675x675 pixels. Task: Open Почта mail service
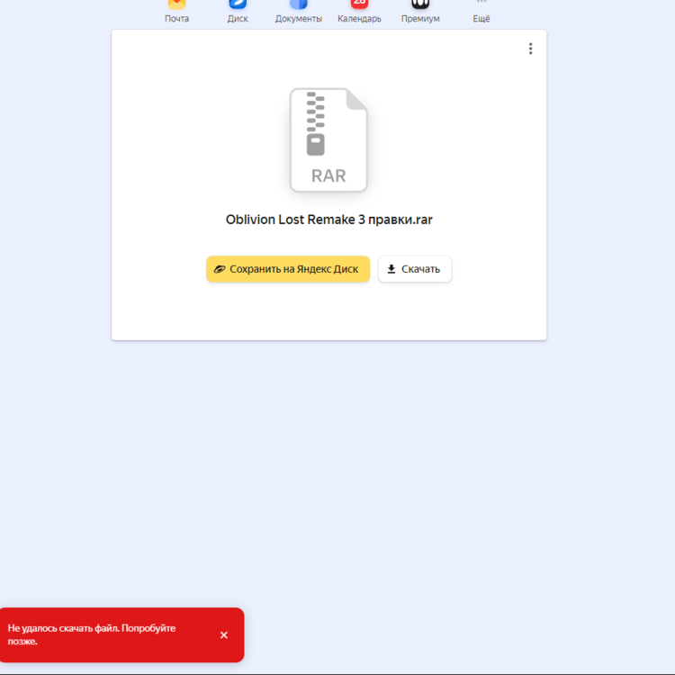click(x=176, y=11)
